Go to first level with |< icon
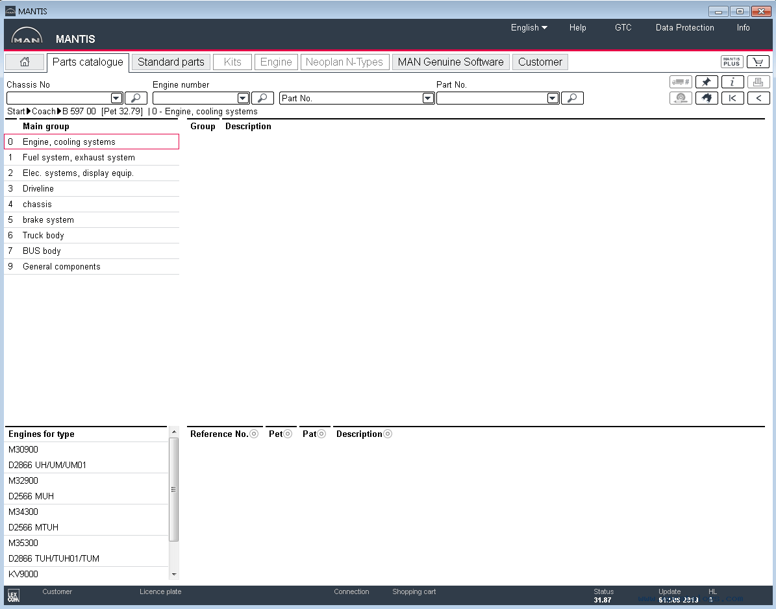Screen dimensions: 776x609 pos(732,98)
